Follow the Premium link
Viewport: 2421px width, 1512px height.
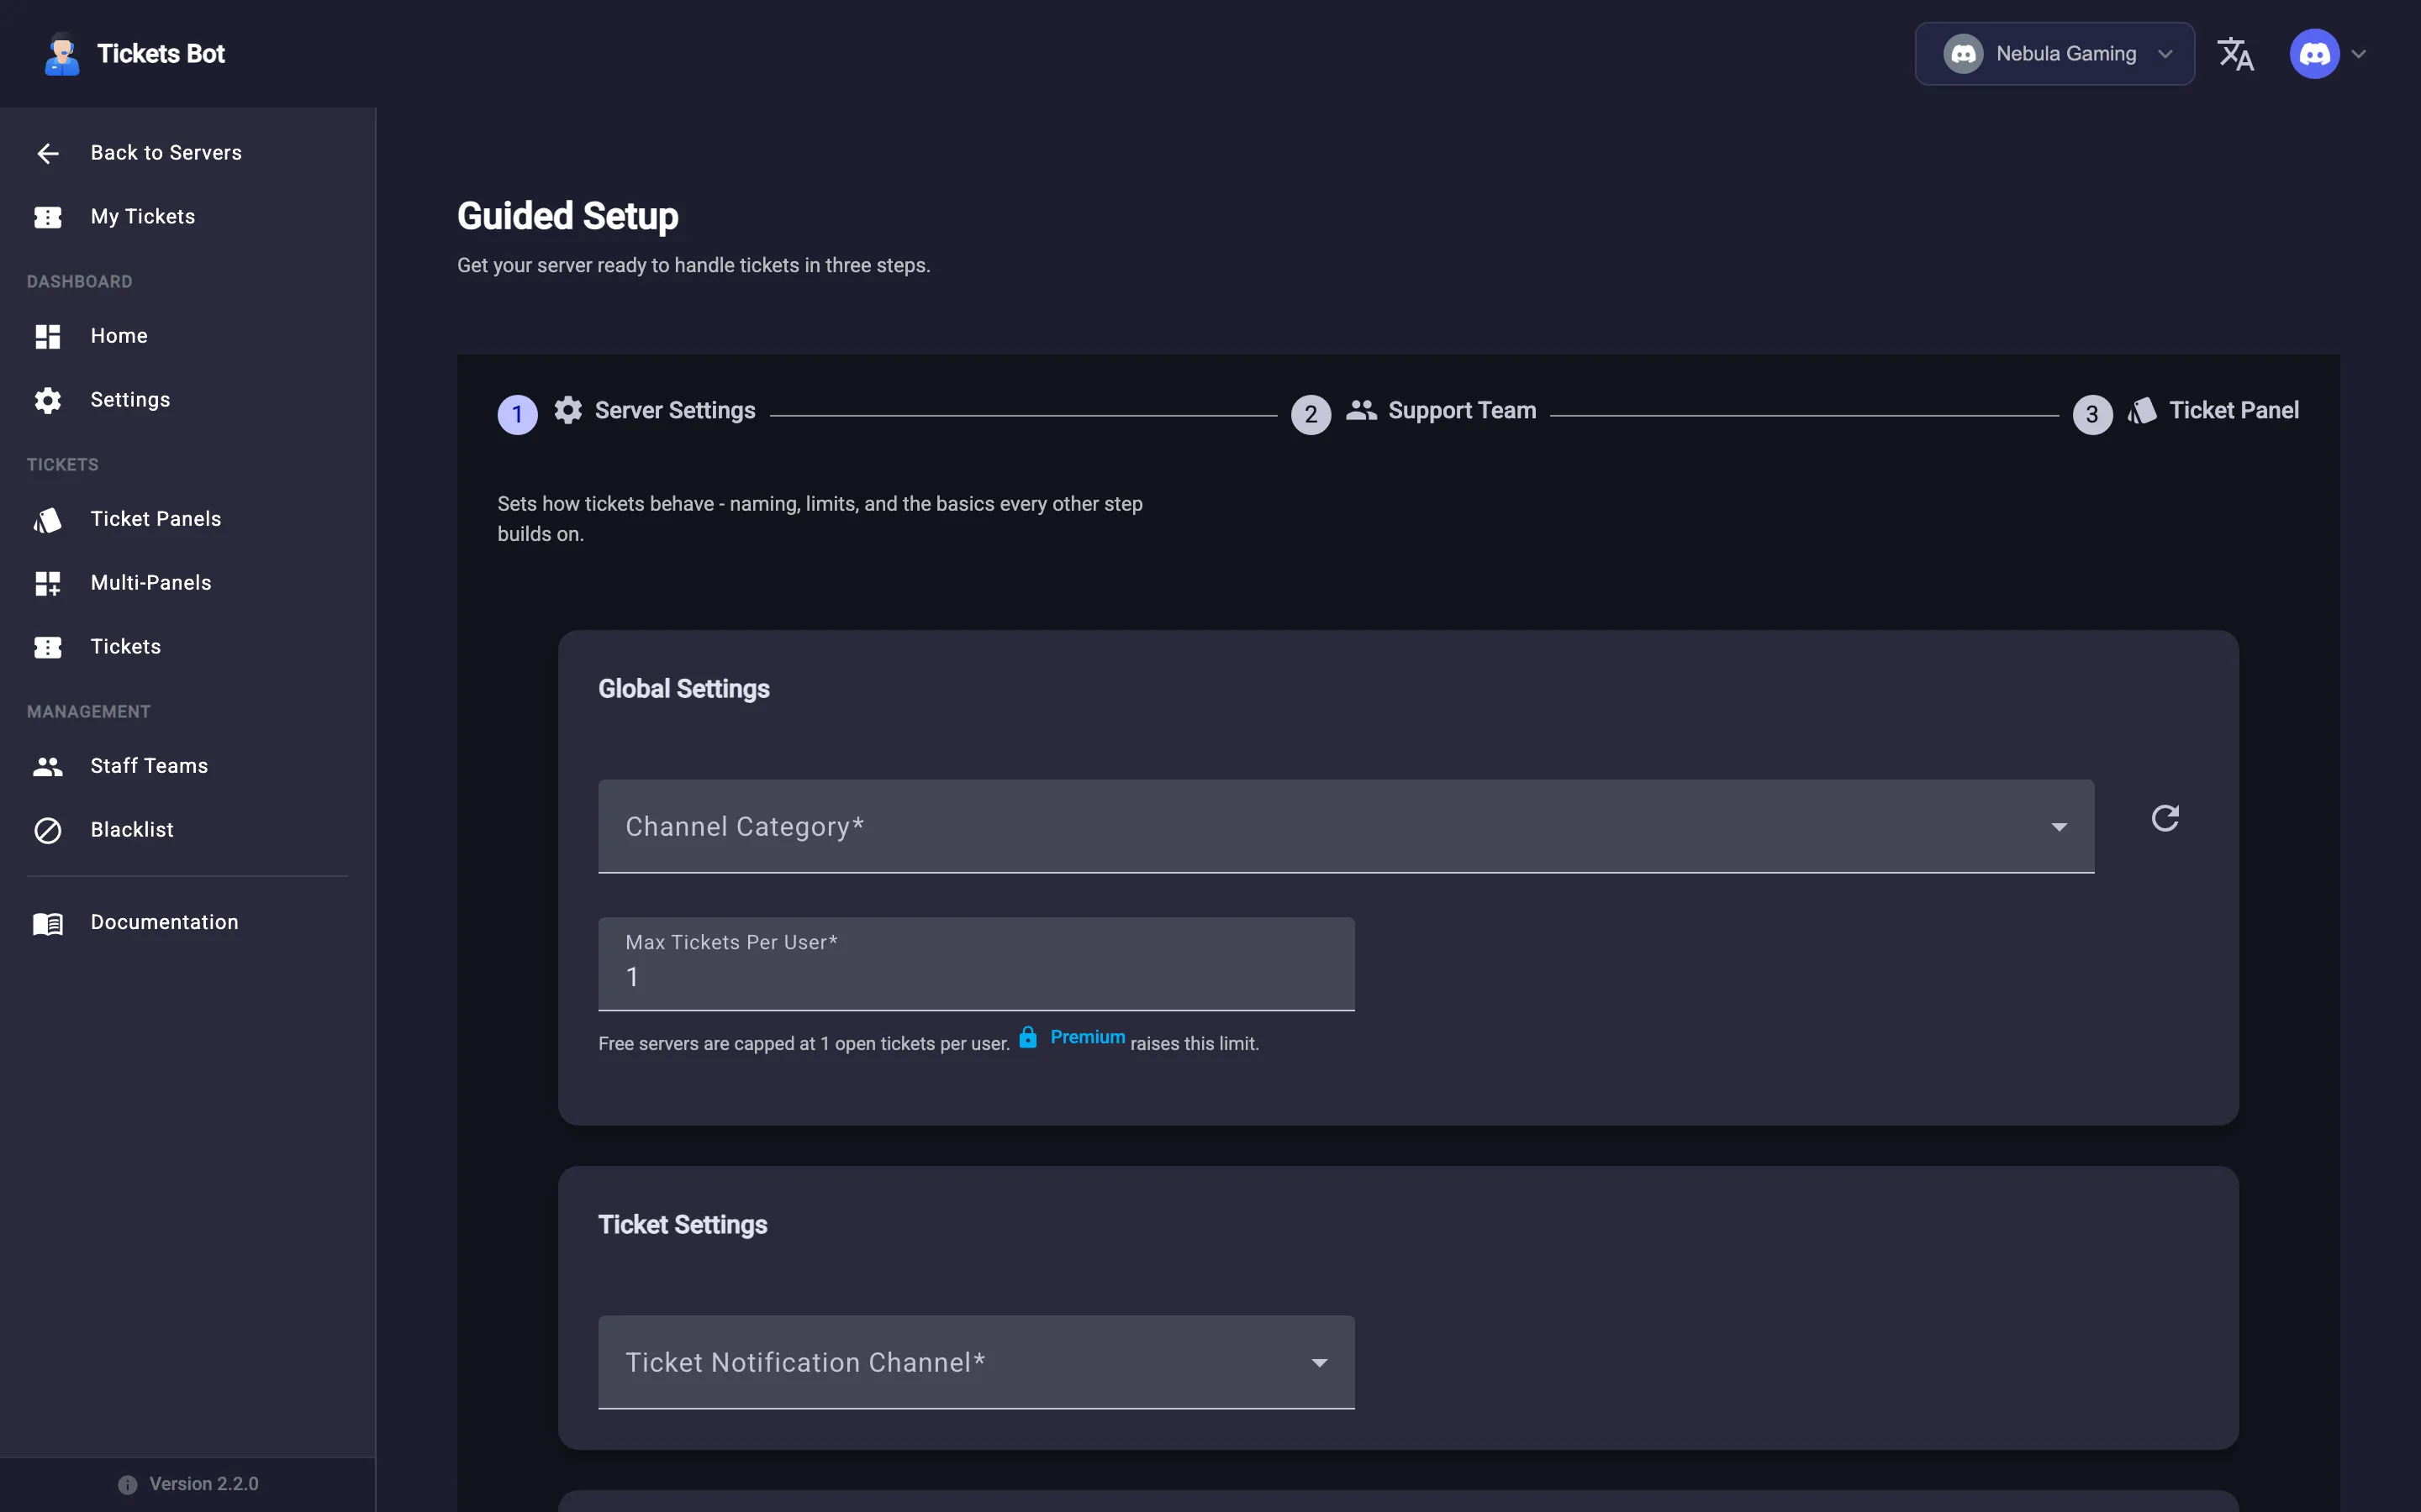pos(1088,1037)
